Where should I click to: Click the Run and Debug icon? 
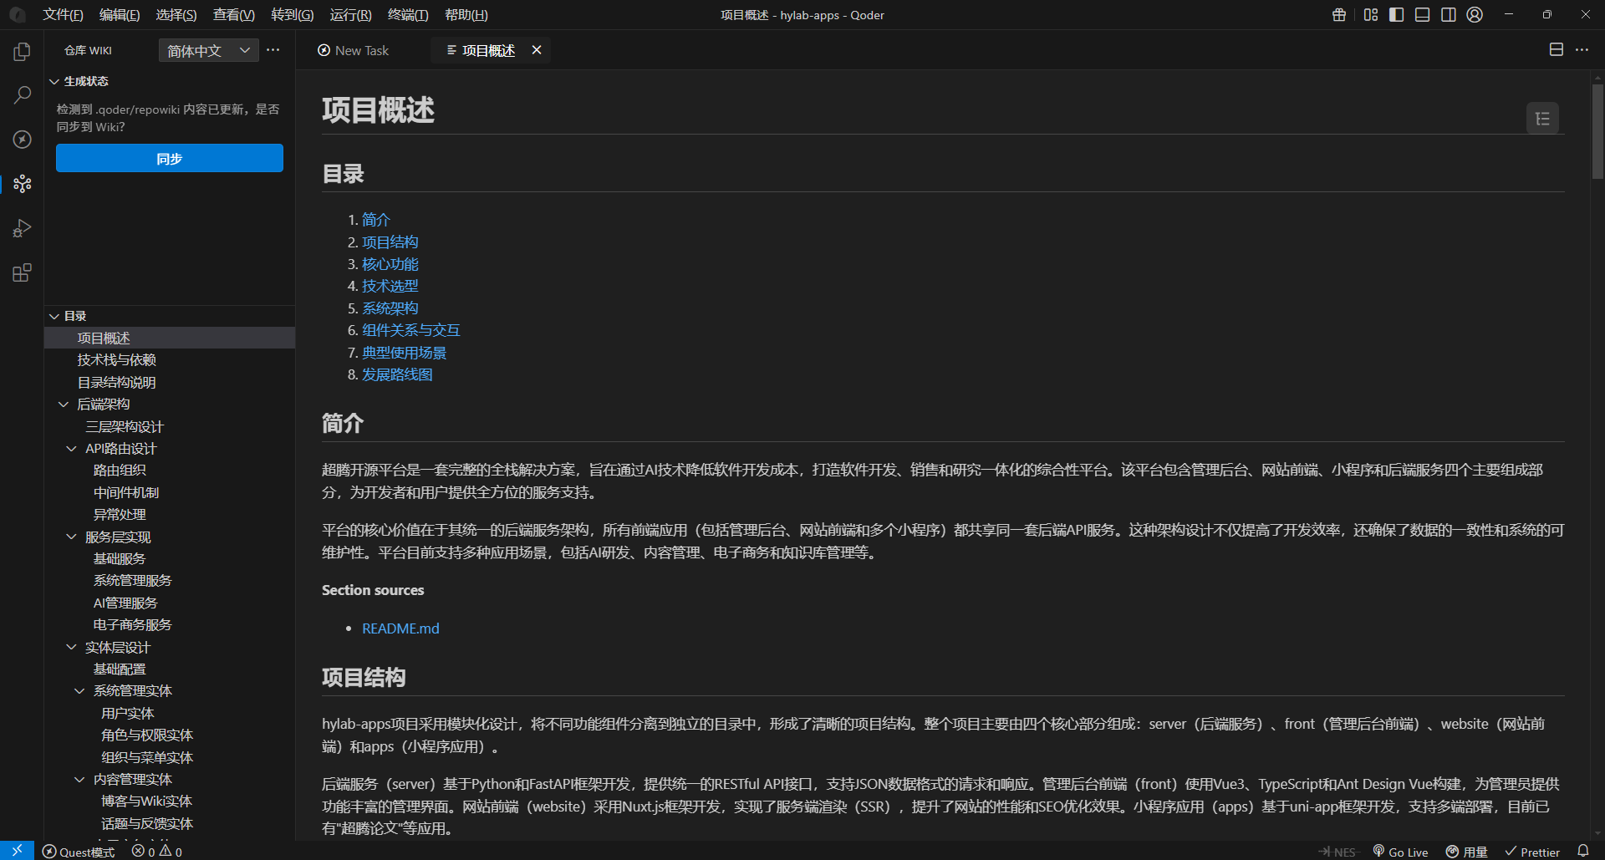[22, 228]
